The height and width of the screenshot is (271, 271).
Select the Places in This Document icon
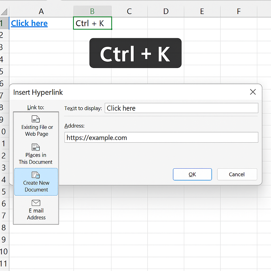(36, 147)
